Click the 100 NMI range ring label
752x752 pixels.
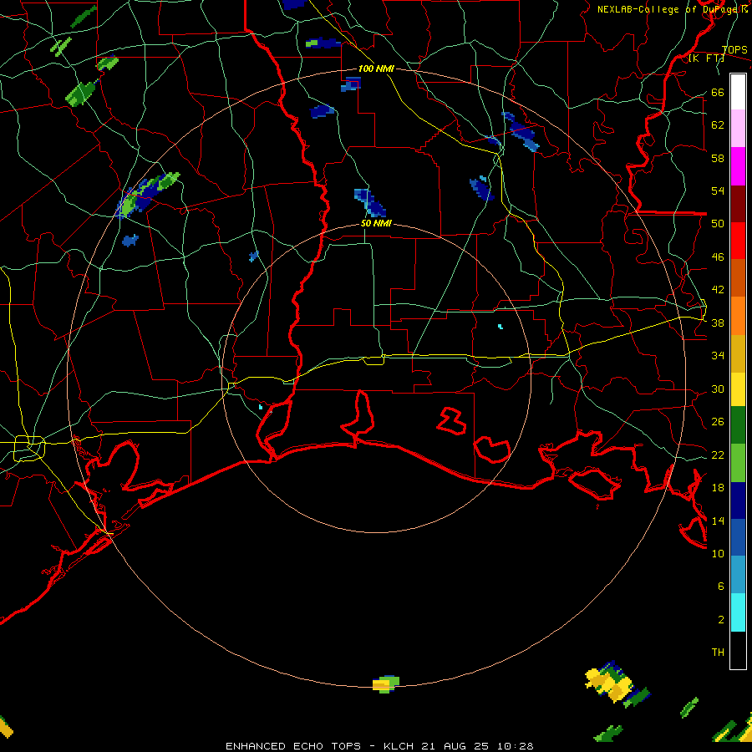376,69
